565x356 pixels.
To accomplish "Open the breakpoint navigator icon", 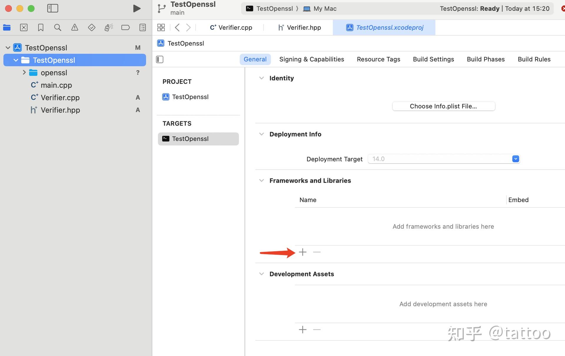I will (125, 28).
